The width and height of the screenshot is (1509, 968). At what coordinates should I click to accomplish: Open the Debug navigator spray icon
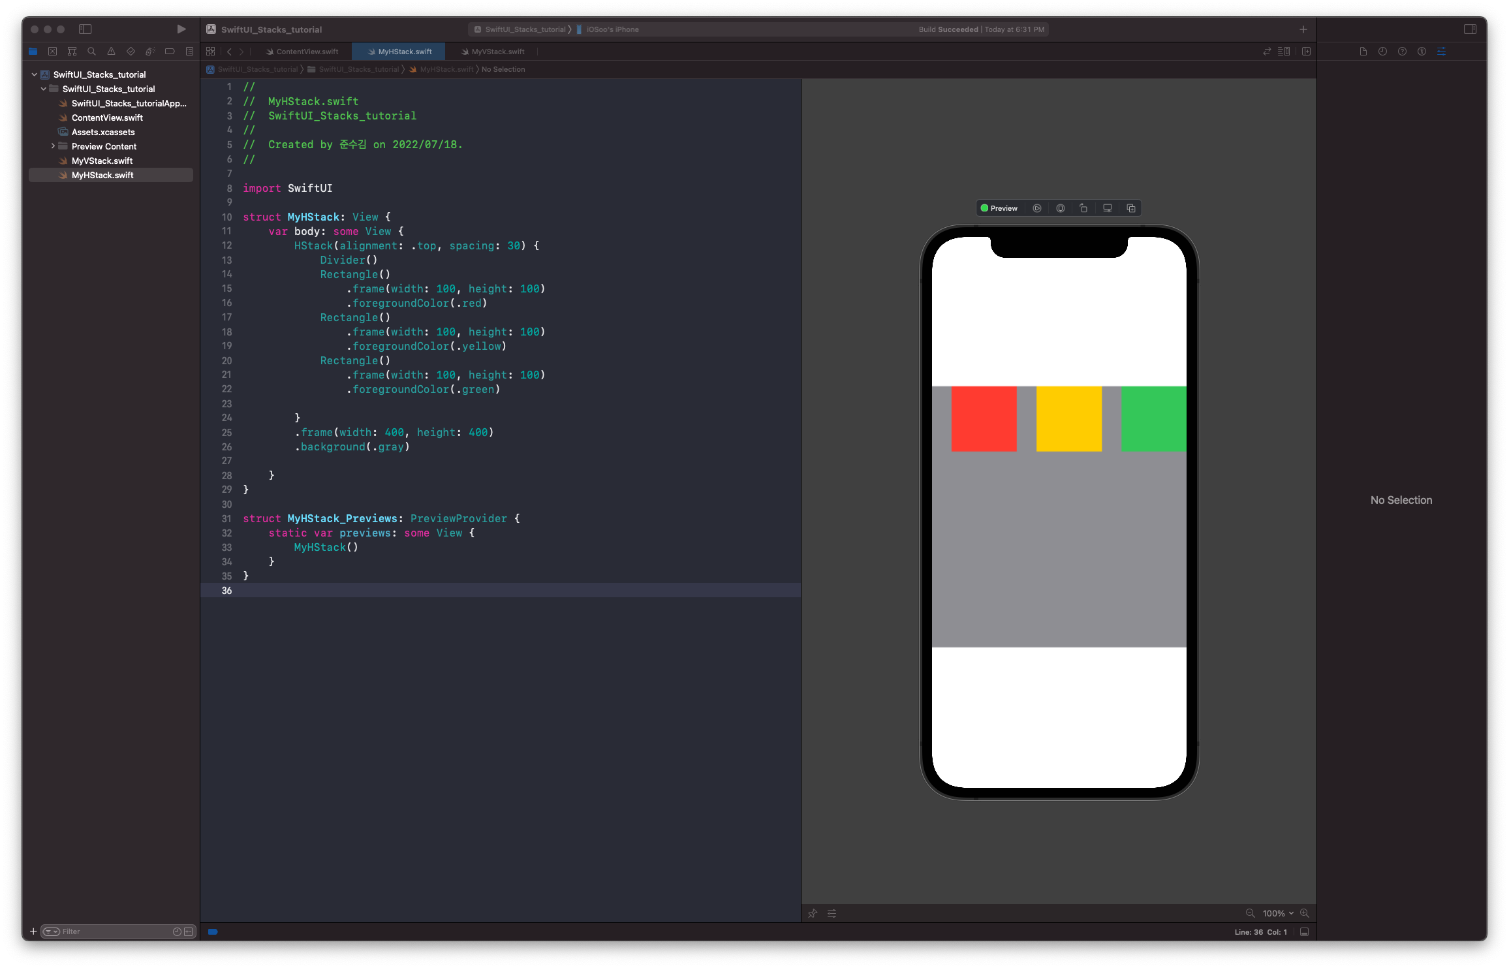tap(150, 51)
